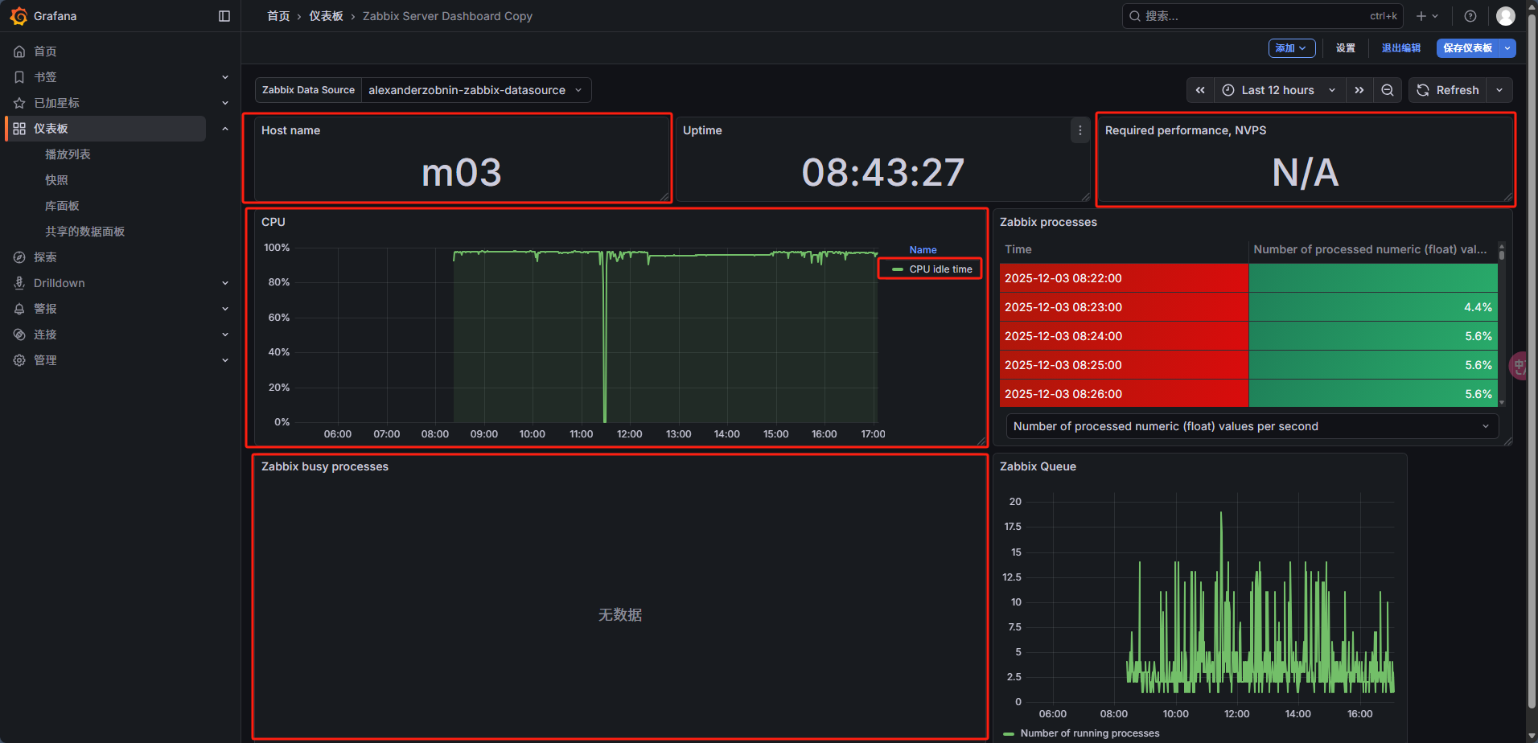Click the Zabbix Queue panel title
The image size is (1538, 743).
(1038, 466)
